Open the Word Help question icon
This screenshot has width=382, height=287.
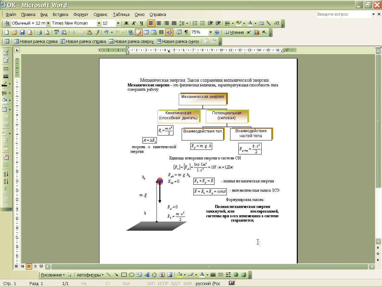217,32
